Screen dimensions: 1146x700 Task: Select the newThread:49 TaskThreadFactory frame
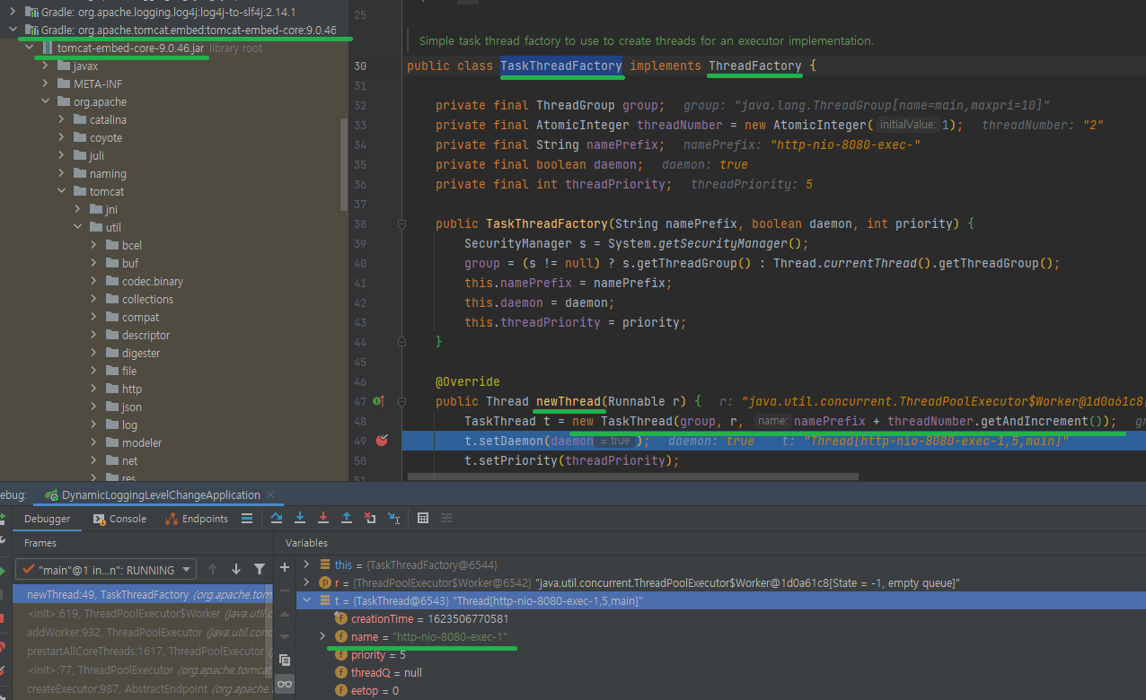[x=143, y=594]
